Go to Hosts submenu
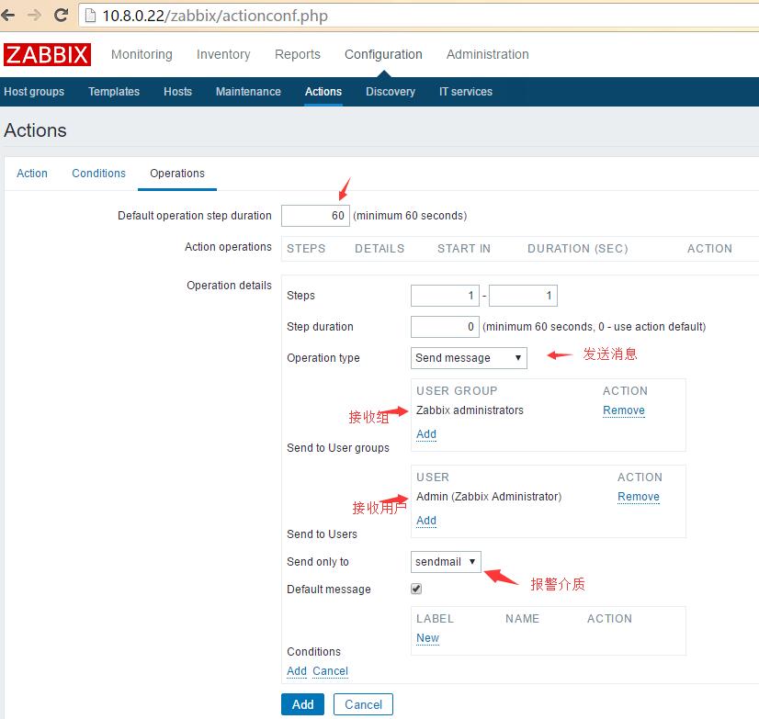The width and height of the screenshot is (759, 719). click(177, 92)
